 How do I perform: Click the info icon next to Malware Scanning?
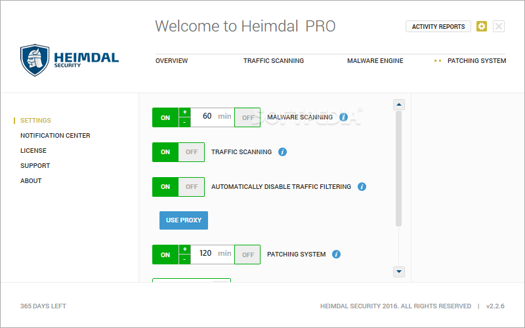343,117
